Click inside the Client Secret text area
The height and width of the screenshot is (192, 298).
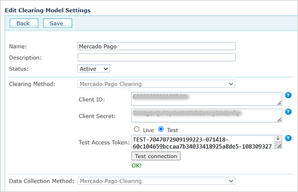coord(207,115)
